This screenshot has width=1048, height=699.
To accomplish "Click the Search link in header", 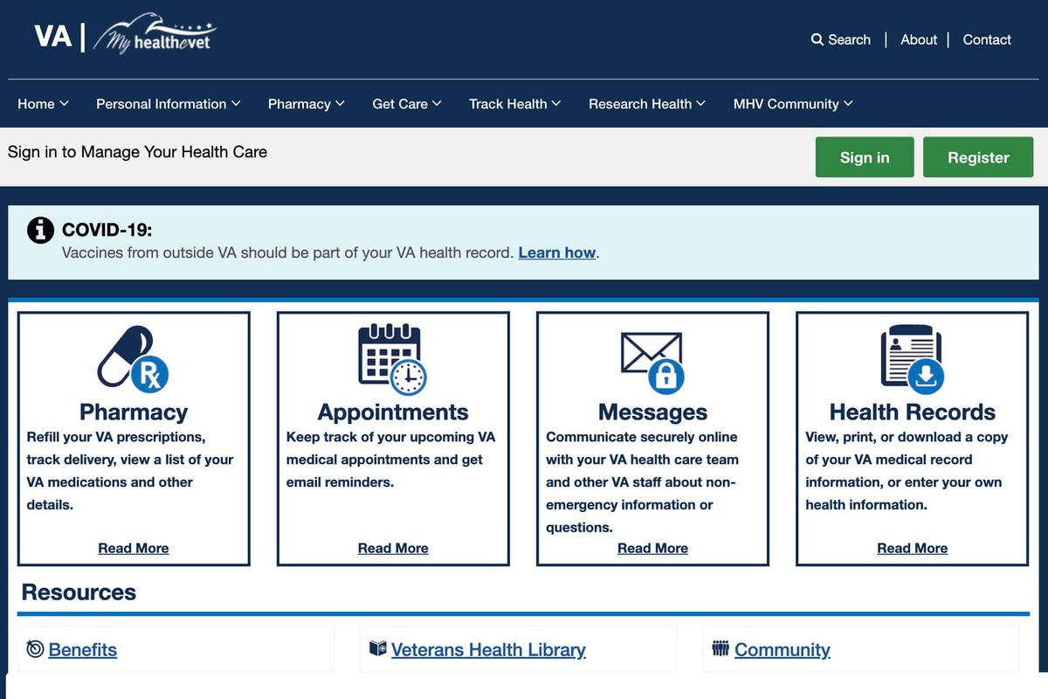I will coord(840,39).
